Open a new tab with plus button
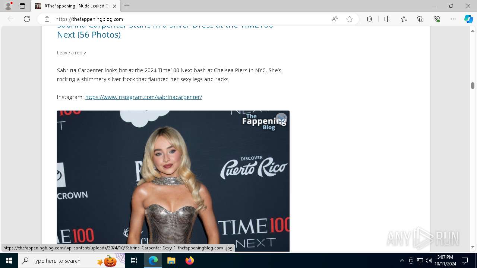Image resolution: width=477 pixels, height=268 pixels. click(x=127, y=6)
